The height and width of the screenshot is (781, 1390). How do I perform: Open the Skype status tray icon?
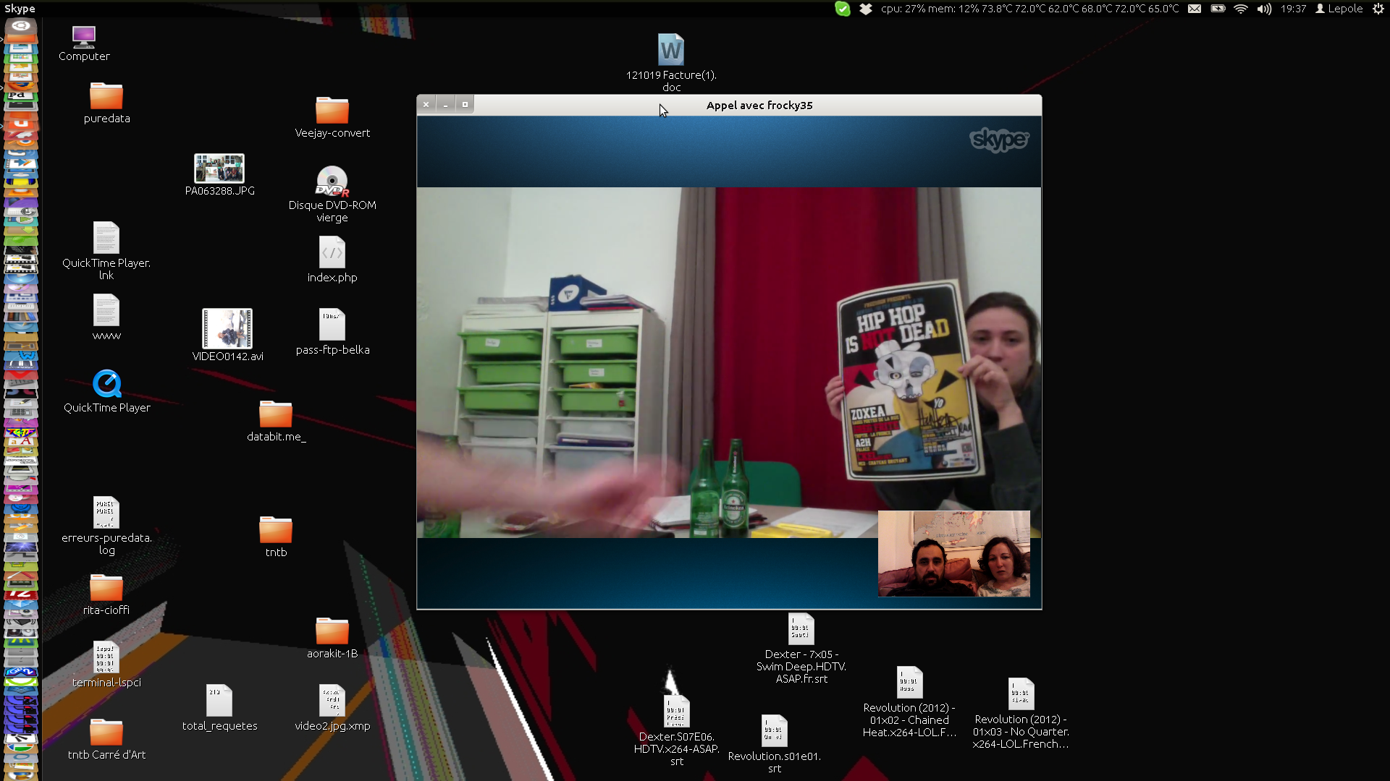(x=842, y=9)
